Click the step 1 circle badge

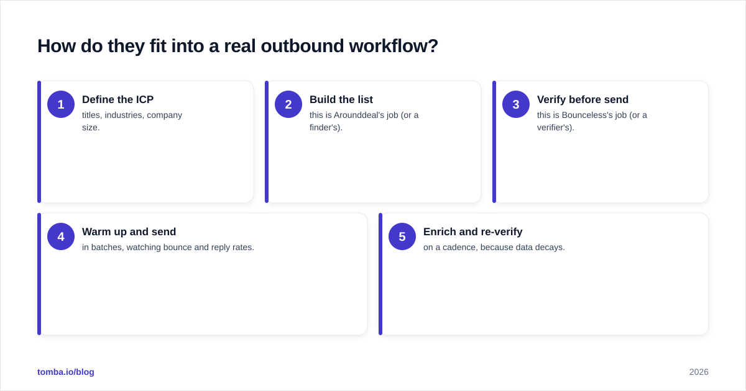tap(61, 104)
